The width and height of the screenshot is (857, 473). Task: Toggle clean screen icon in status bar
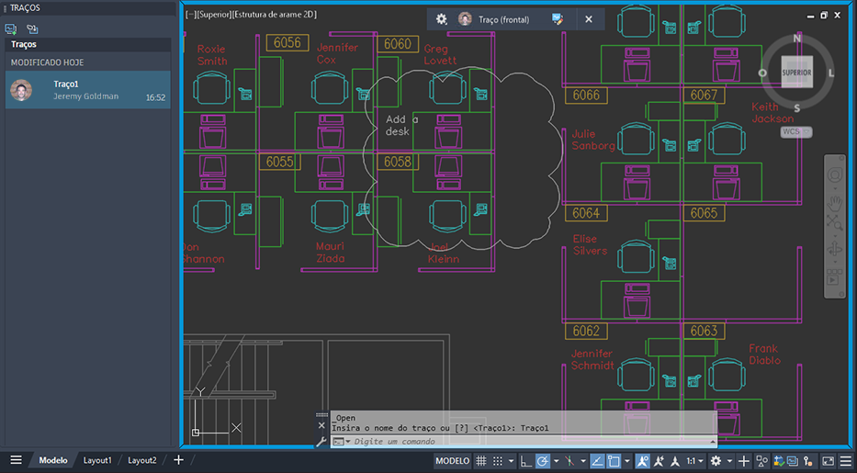point(828,461)
